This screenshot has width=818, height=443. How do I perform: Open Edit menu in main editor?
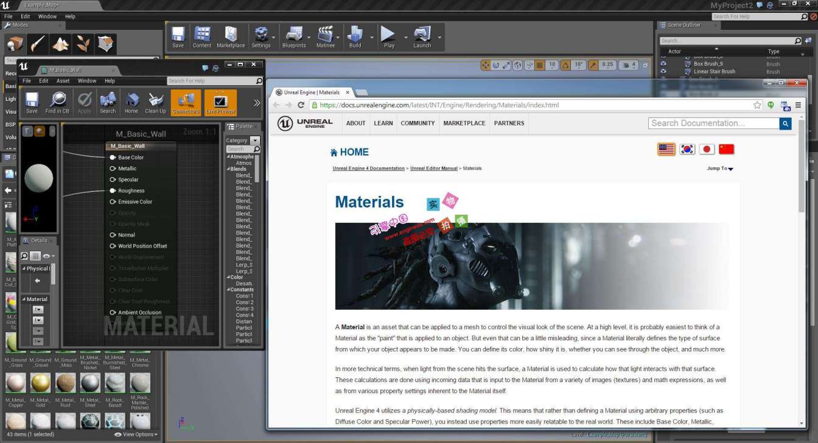point(26,16)
